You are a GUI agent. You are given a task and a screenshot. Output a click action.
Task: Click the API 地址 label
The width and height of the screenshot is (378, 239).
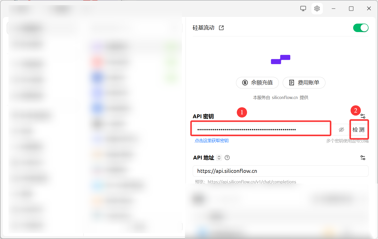204,158
